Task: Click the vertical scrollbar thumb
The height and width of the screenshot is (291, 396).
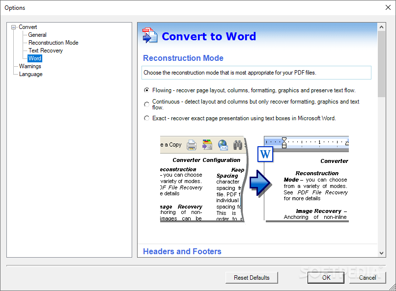Action: pos(382,64)
